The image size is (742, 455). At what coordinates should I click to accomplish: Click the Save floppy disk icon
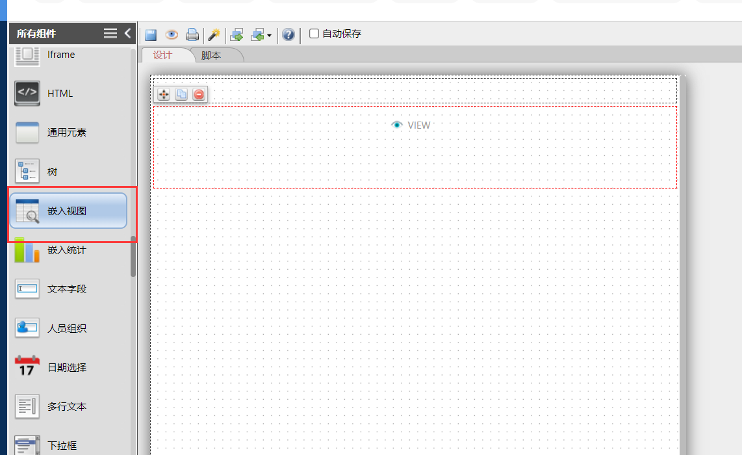(151, 34)
